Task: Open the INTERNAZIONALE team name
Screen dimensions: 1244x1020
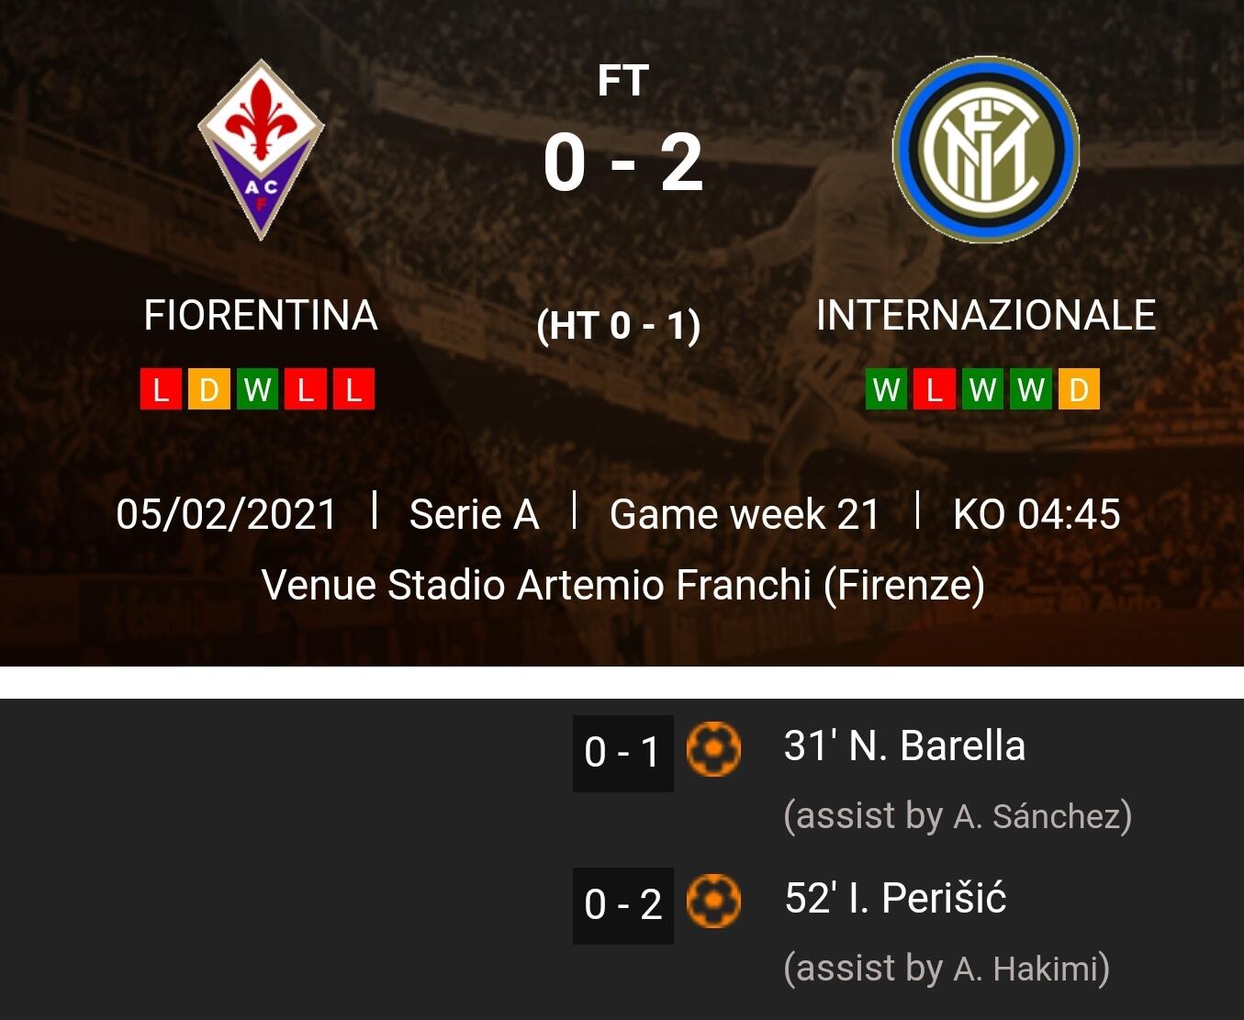Action: (x=985, y=316)
